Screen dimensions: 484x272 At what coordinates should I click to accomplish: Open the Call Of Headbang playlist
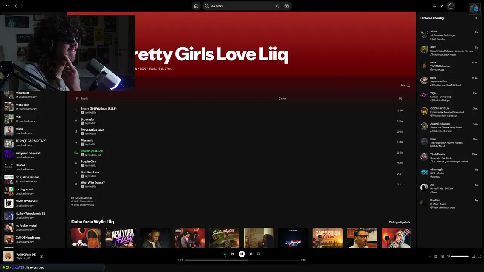click(33, 240)
